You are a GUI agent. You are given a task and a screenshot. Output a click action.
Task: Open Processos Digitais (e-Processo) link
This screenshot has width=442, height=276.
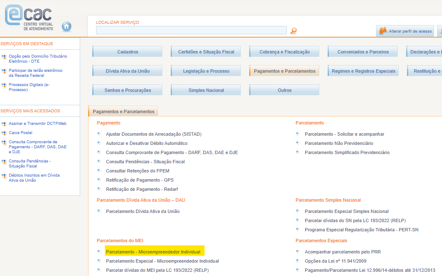(x=29, y=87)
